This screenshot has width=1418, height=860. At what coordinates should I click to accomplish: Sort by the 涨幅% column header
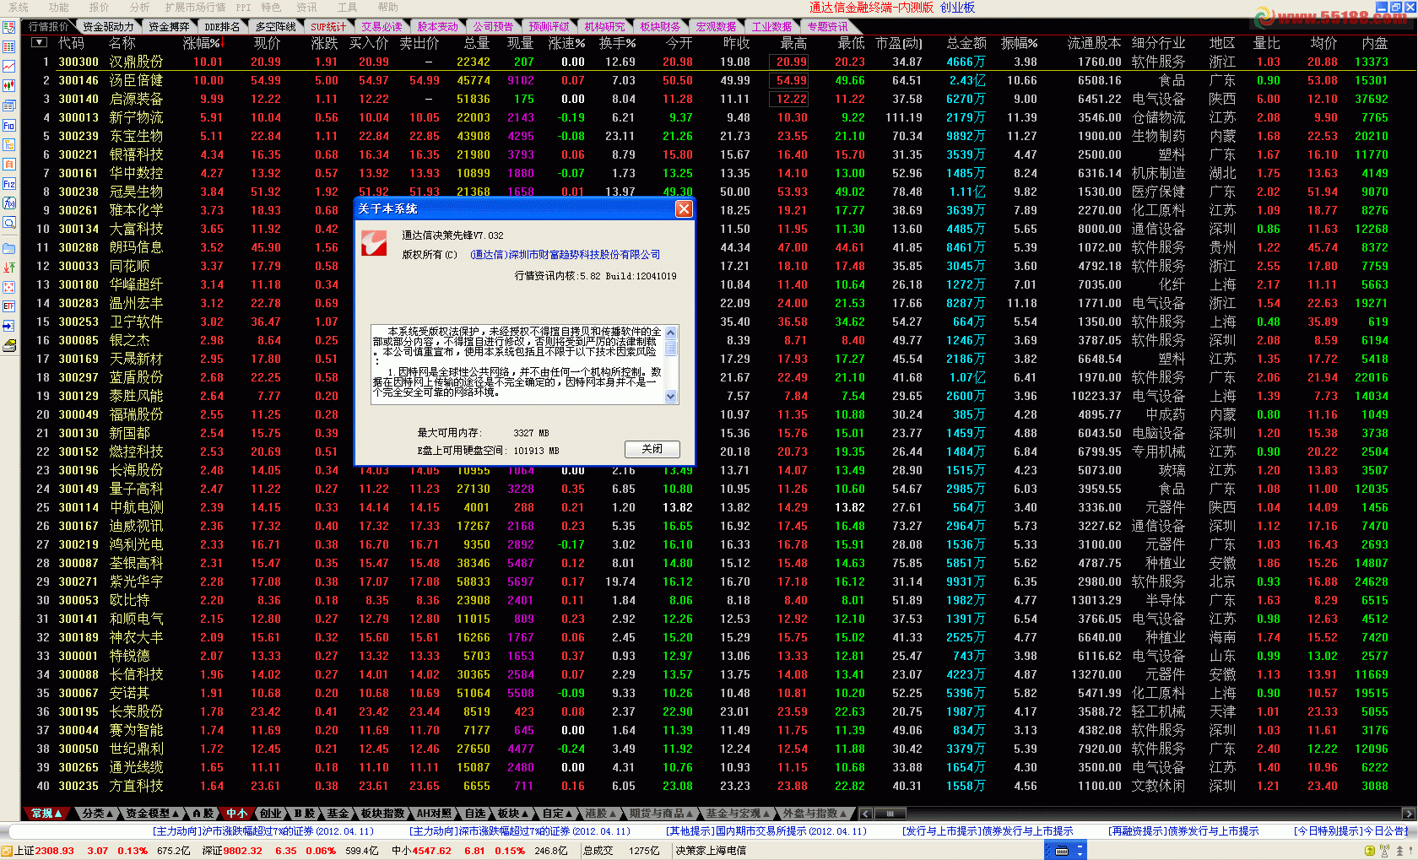[x=203, y=43]
